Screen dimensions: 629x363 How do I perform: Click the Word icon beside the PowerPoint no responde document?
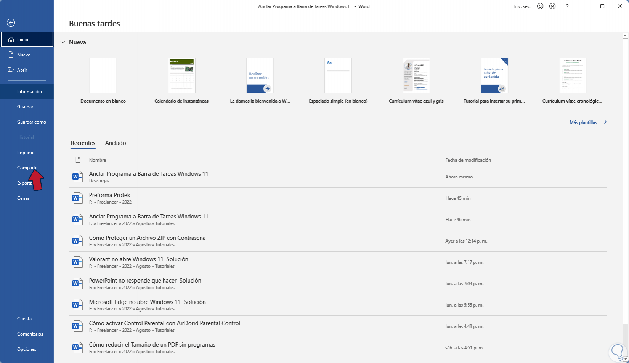78,283
